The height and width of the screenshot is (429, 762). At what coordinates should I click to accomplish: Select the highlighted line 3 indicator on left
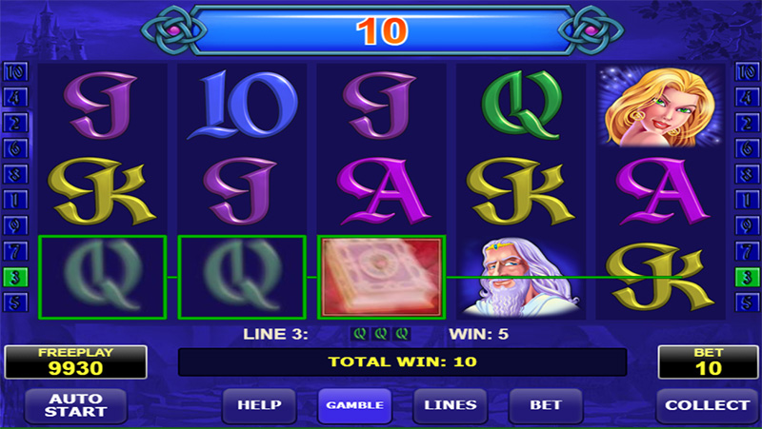coord(15,277)
